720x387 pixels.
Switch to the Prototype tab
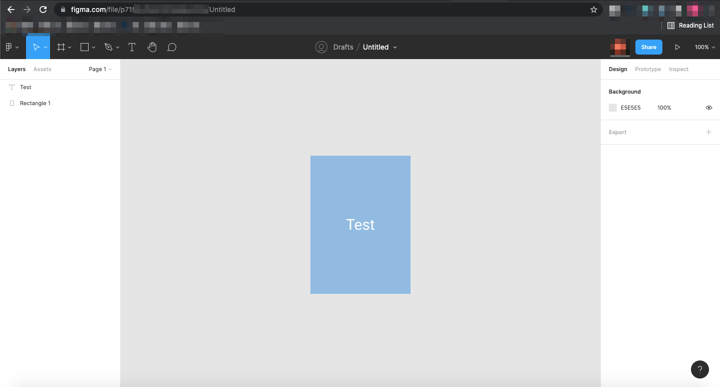pyautogui.click(x=647, y=69)
